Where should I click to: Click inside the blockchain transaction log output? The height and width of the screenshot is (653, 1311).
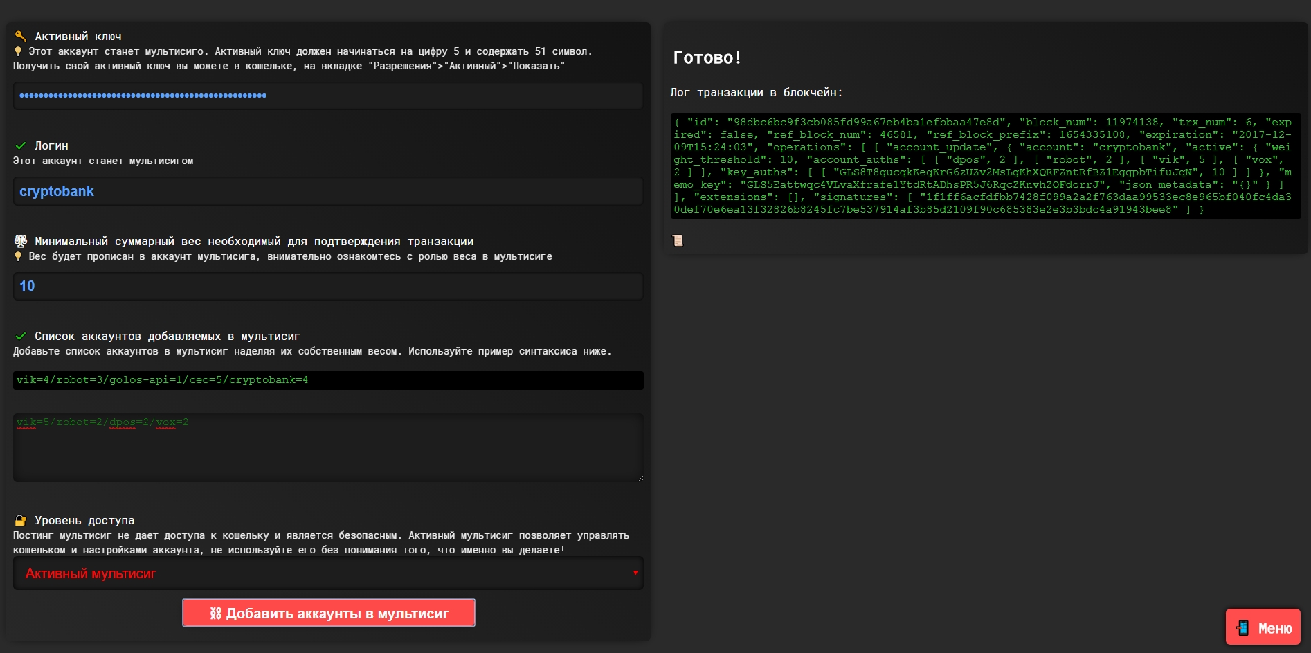pyautogui.click(x=985, y=166)
